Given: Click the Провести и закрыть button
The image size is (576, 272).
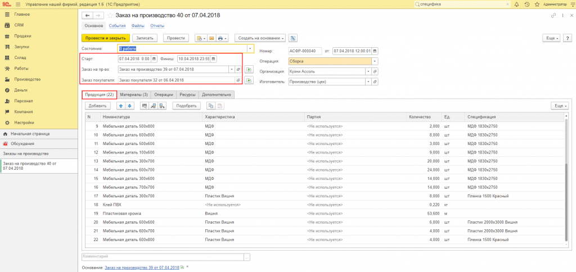Looking at the screenshot, I should pyautogui.click(x=105, y=38).
